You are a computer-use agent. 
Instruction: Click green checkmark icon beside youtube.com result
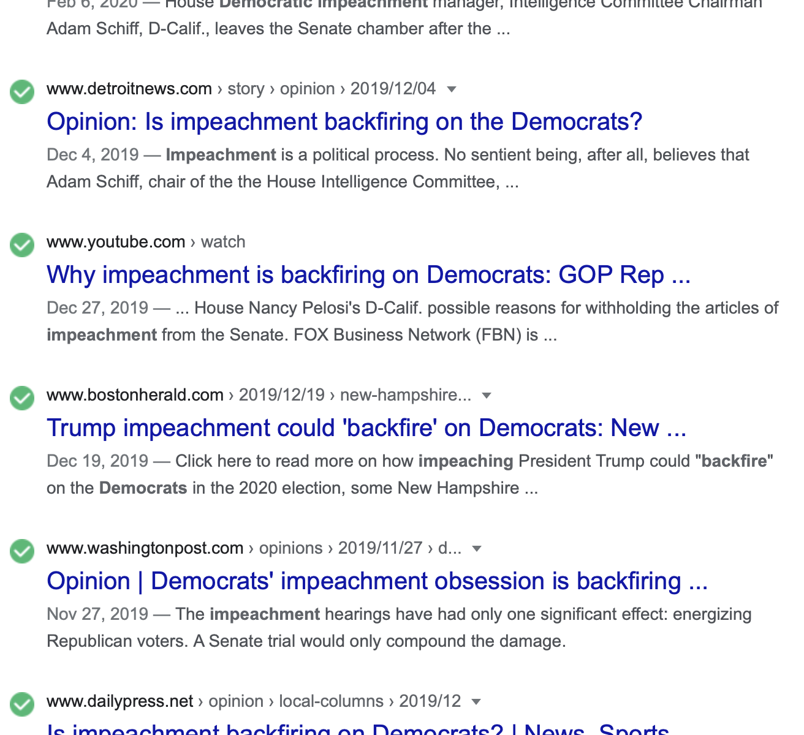point(22,245)
